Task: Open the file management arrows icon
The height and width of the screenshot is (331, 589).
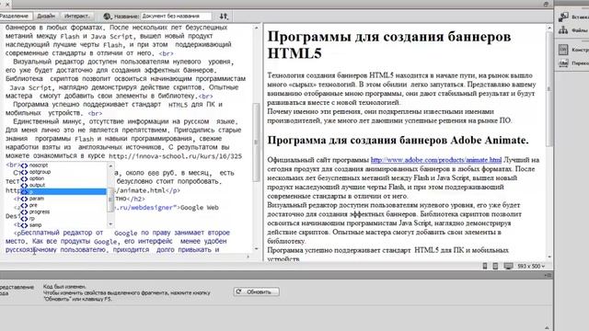Action: coord(224,17)
